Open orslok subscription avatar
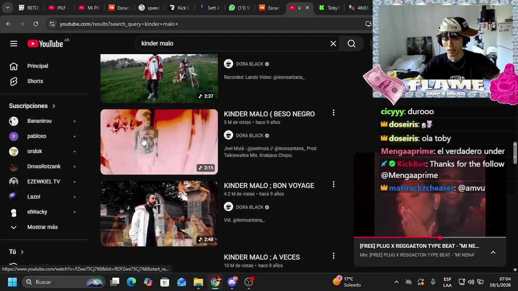The width and height of the screenshot is (518, 291). click(14, 151)
